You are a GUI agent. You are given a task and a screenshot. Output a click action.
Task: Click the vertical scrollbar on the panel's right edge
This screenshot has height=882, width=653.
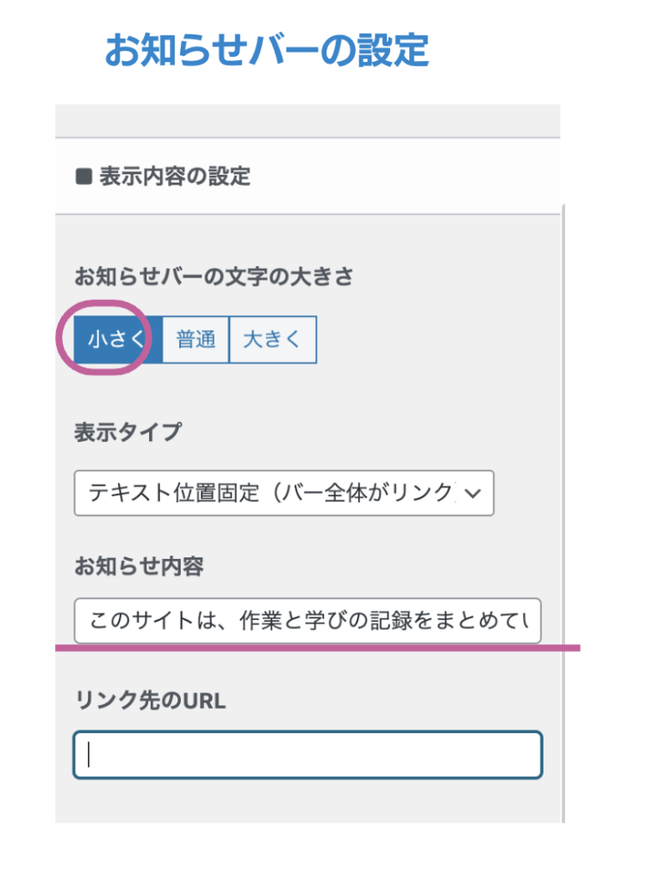point(563,517)
